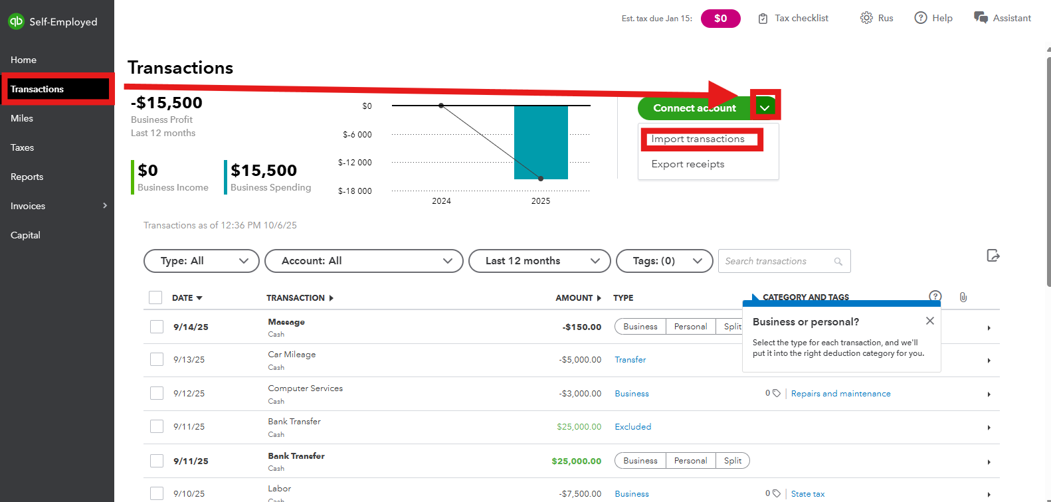
Task: Tick the select-all checkbox in table header
Action: pos(155,297)
